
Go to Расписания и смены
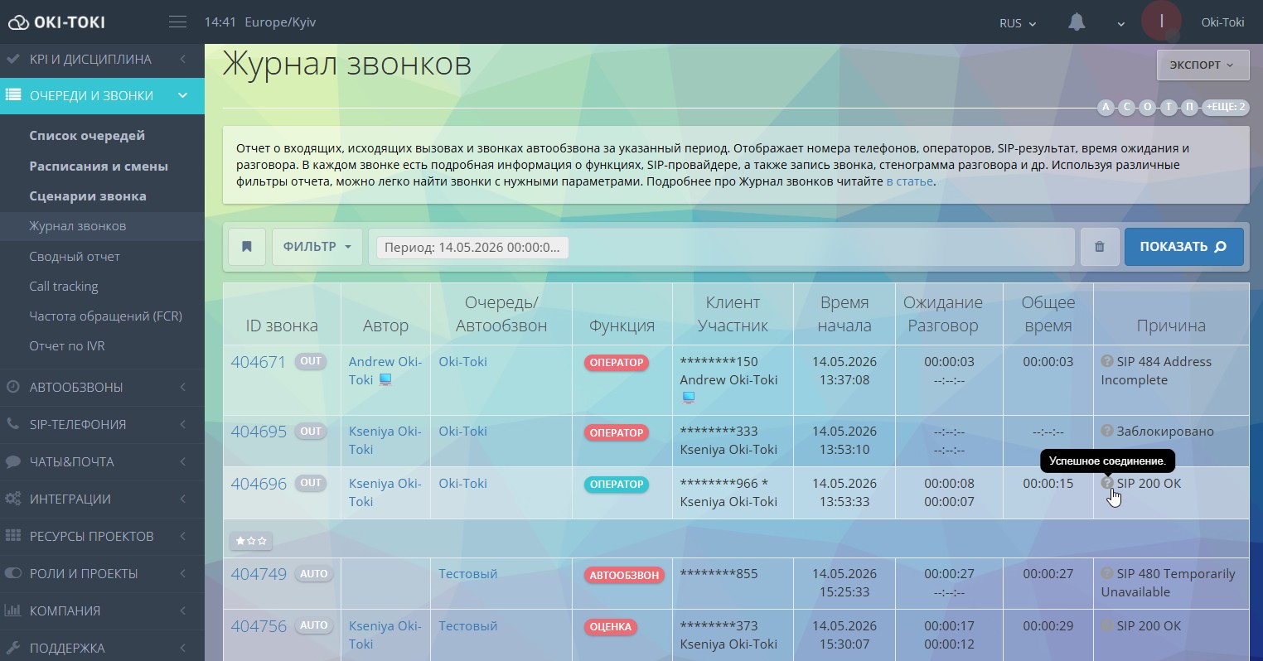(x=99, y=166)
